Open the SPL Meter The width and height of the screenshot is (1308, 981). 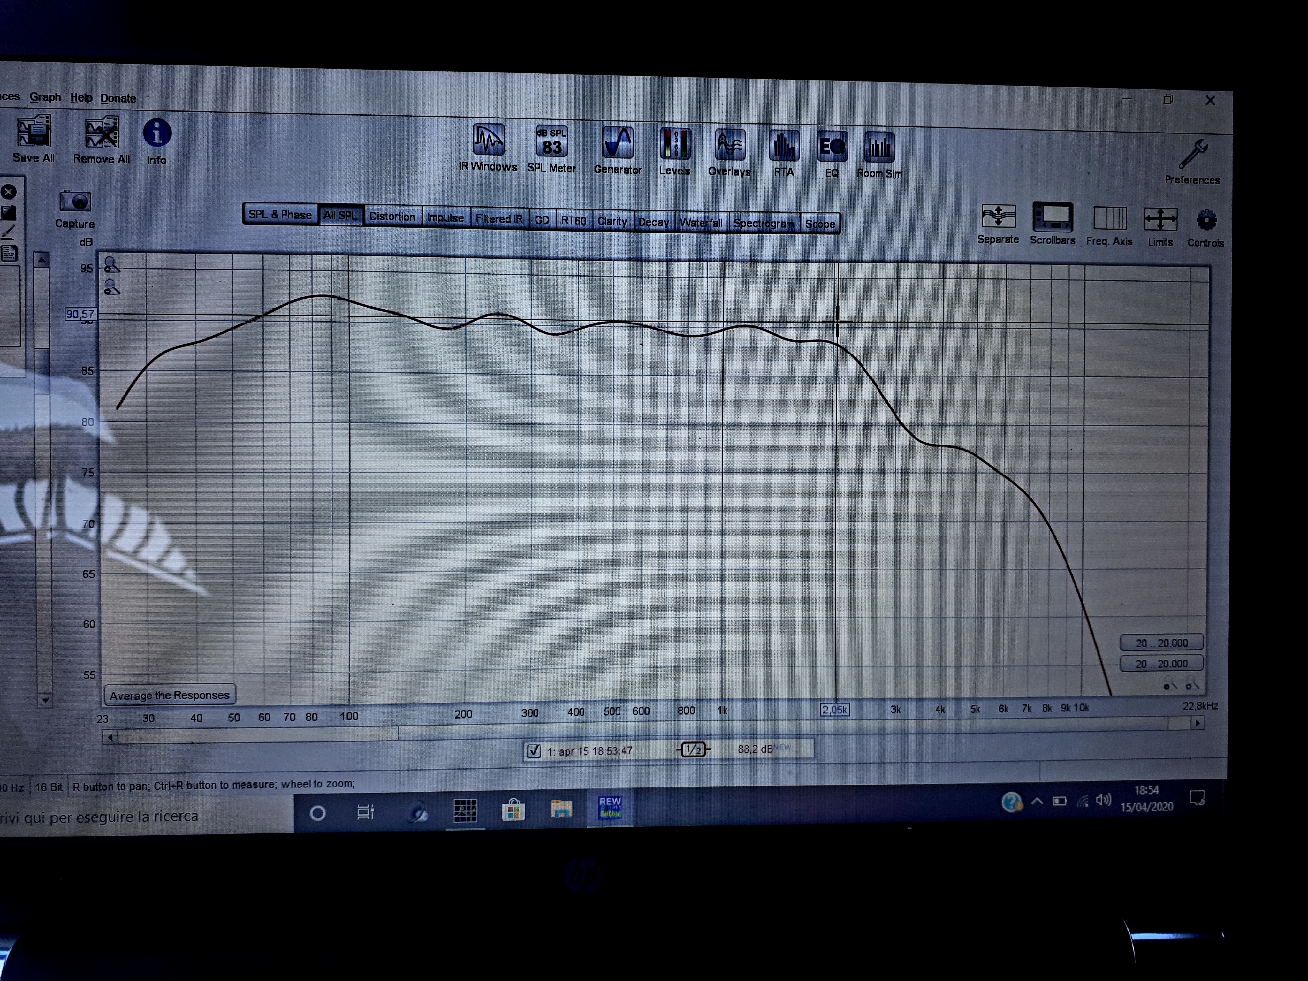pos(551,142)
